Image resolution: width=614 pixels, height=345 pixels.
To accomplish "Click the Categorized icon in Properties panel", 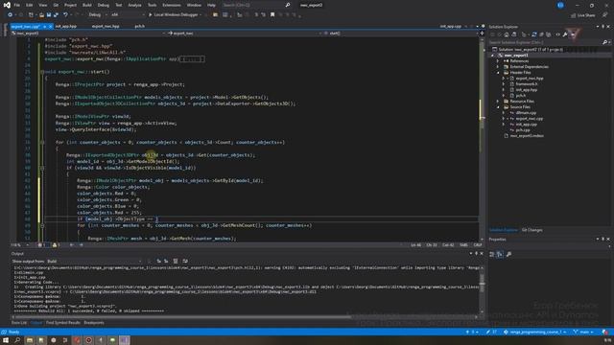I will pos(492,254).
